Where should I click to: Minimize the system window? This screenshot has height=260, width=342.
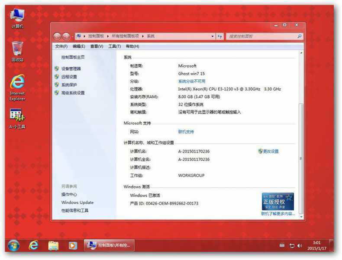coord(276,25)
